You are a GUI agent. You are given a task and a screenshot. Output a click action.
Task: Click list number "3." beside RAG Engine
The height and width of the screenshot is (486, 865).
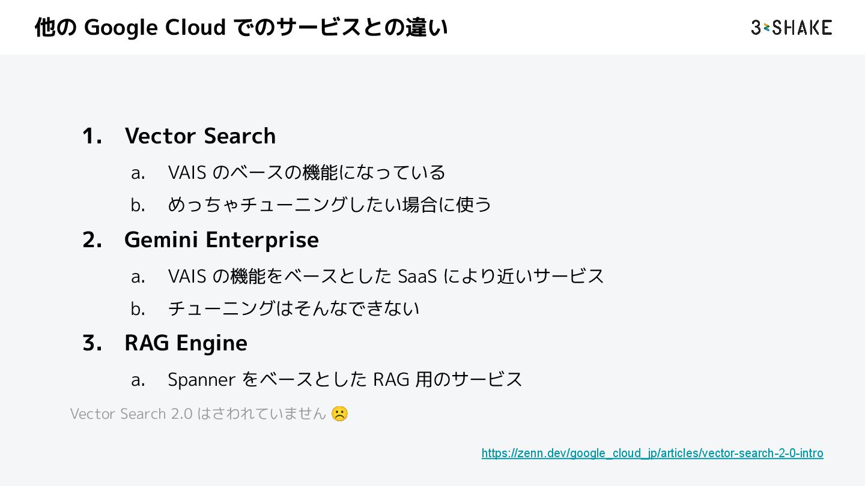click(92, 343)
